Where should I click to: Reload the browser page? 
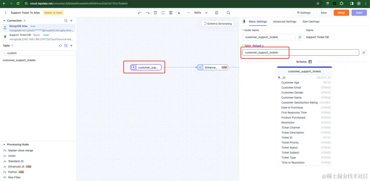point(18,3)
